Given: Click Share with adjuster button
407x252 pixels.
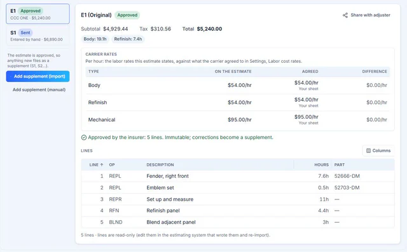Looking at the screenshot, I should click(366, 15).
